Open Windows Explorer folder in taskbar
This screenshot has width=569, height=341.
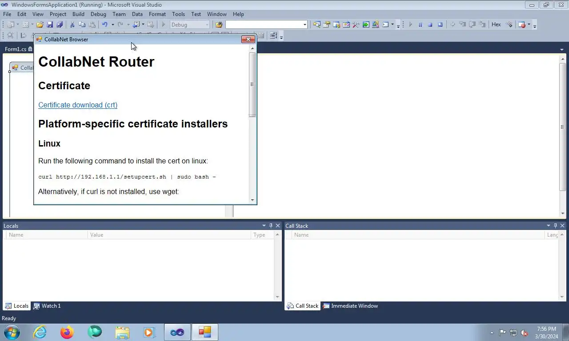[122, 332]
